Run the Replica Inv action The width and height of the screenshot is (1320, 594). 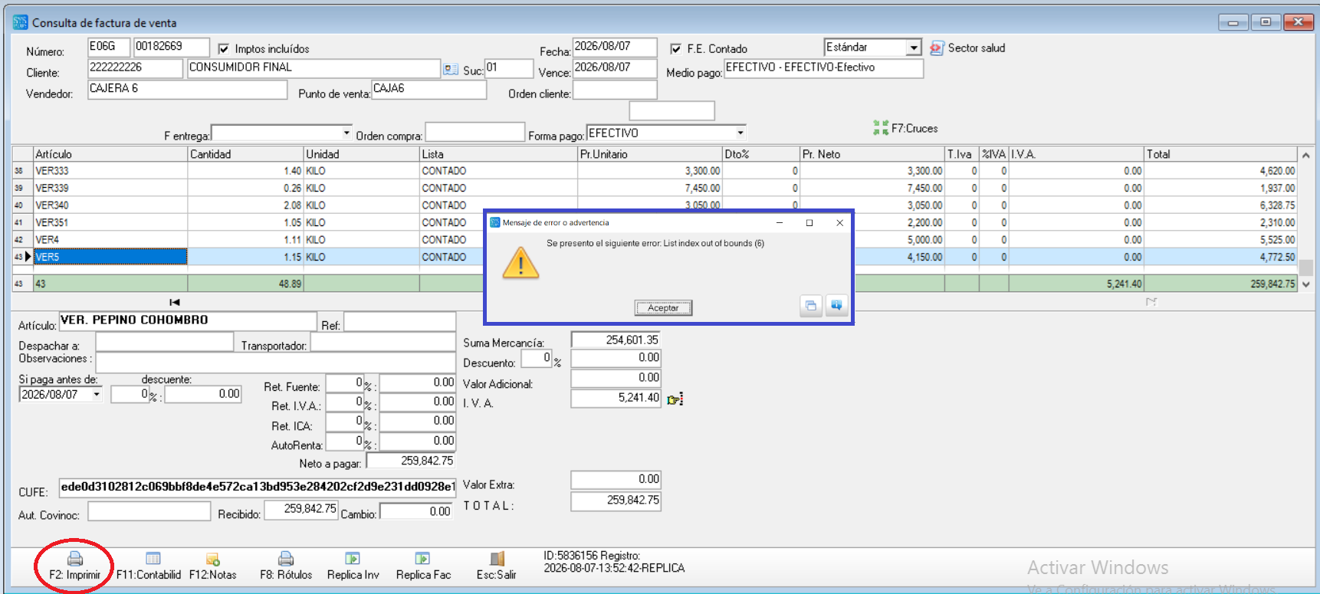(353, 566)
